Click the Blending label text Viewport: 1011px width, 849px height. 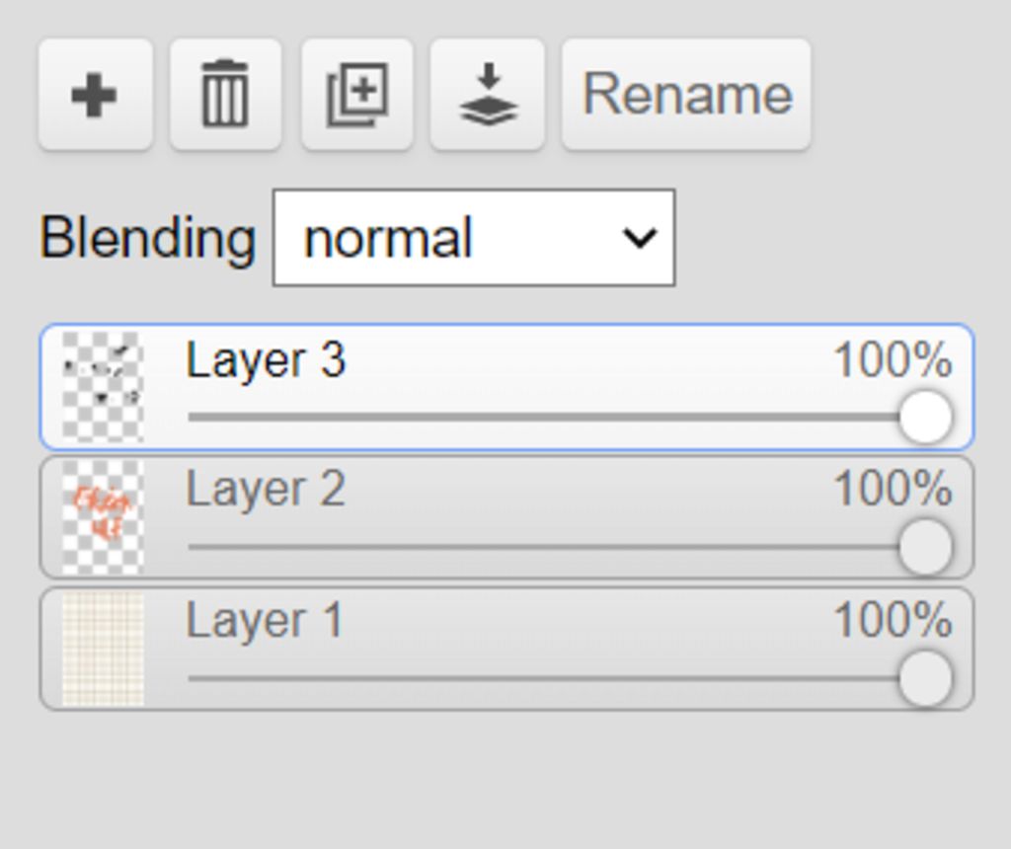point(148,238)
